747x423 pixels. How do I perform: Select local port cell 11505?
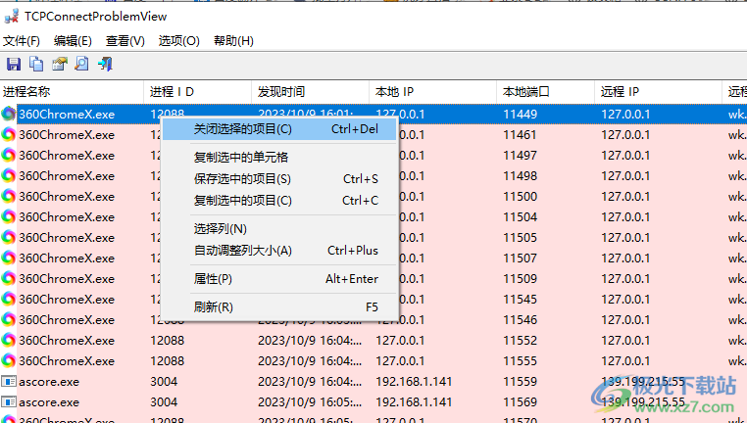521,237
